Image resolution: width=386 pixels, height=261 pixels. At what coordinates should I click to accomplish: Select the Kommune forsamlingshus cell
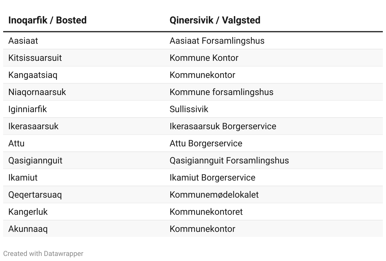click(221, 92)
